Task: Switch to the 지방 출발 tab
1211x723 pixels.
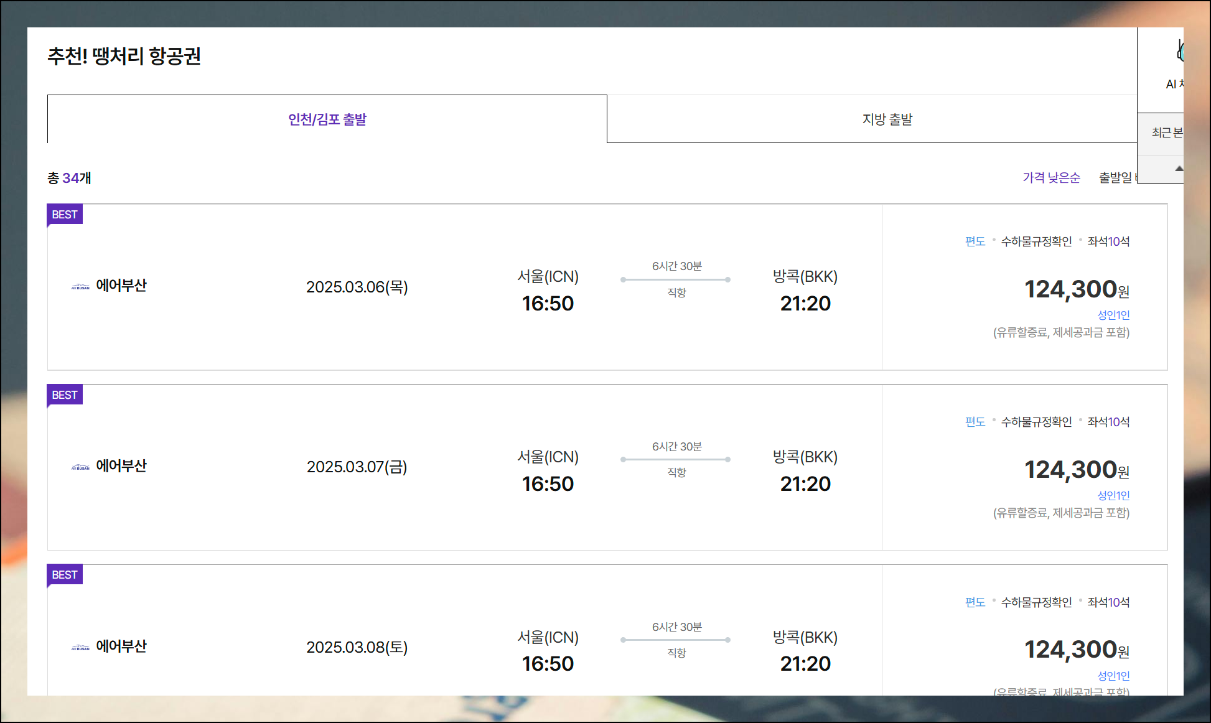Action: (x=887, y=119)
